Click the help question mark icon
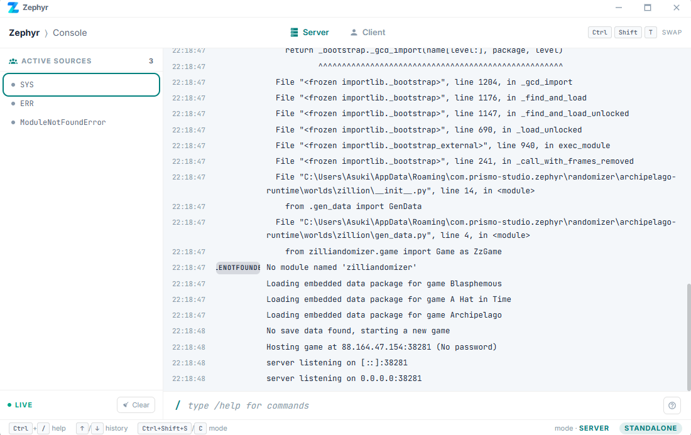Image resolution: width=691 pixels, height=435 pixels. point(672,405)
